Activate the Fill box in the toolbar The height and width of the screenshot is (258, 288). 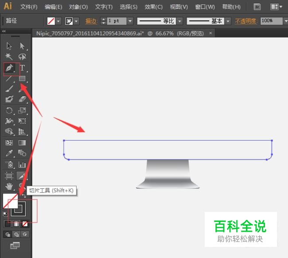pyautogui.click(x=10, y=201)
